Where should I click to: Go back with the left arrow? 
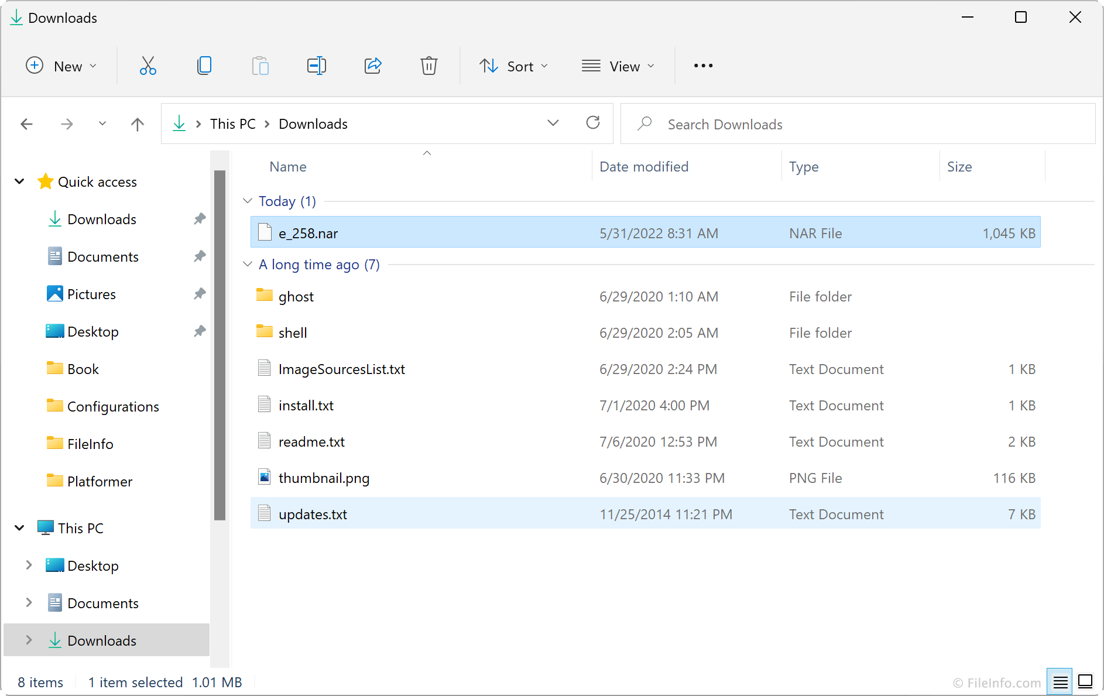click(26, 124)
